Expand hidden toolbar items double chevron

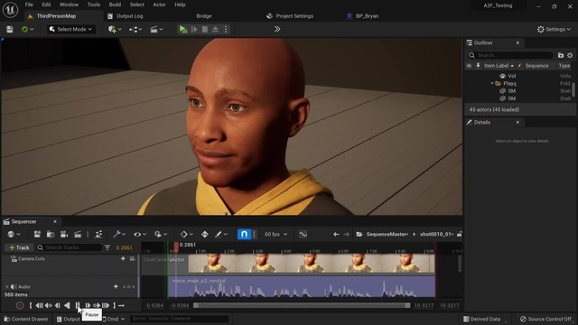tap(277, 29)
